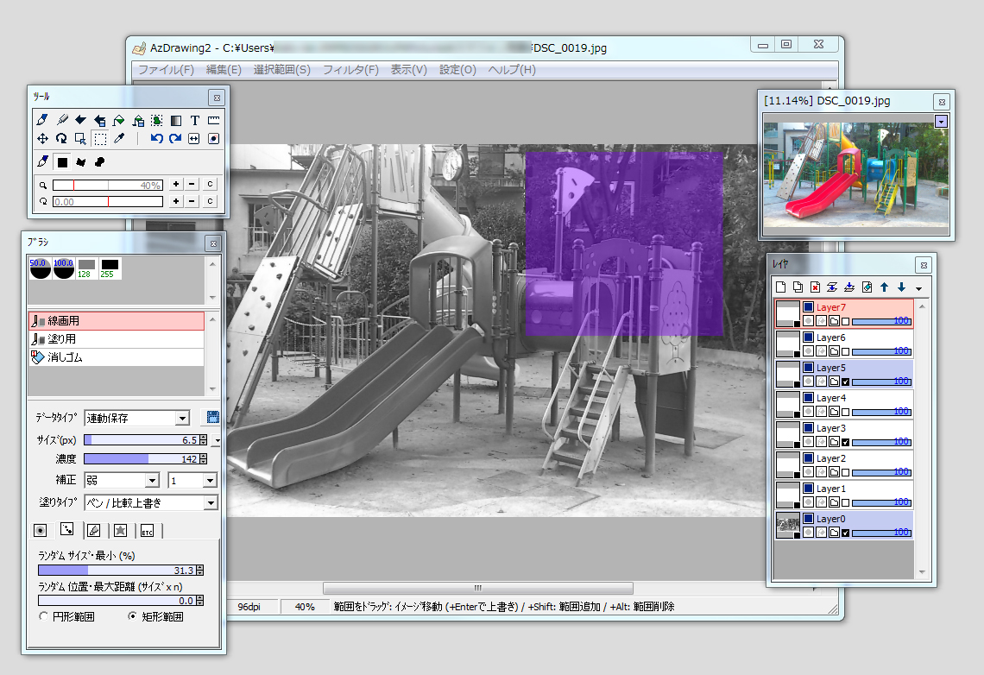Viewport: 984px width, 675px height.
Task: Click the plus button next to the zoom slider
Action: [176, 184]
